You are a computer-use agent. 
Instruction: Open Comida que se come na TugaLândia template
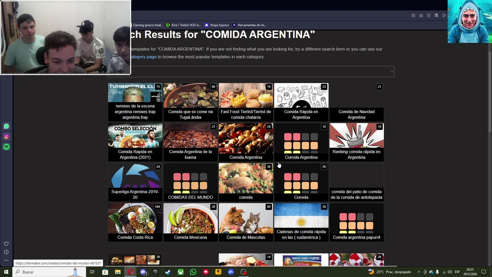[190, 102]
